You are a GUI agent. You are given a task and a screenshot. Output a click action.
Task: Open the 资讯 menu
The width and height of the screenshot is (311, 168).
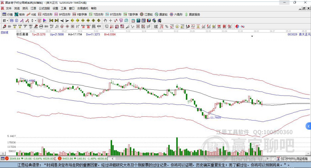[x=25, y=8]
